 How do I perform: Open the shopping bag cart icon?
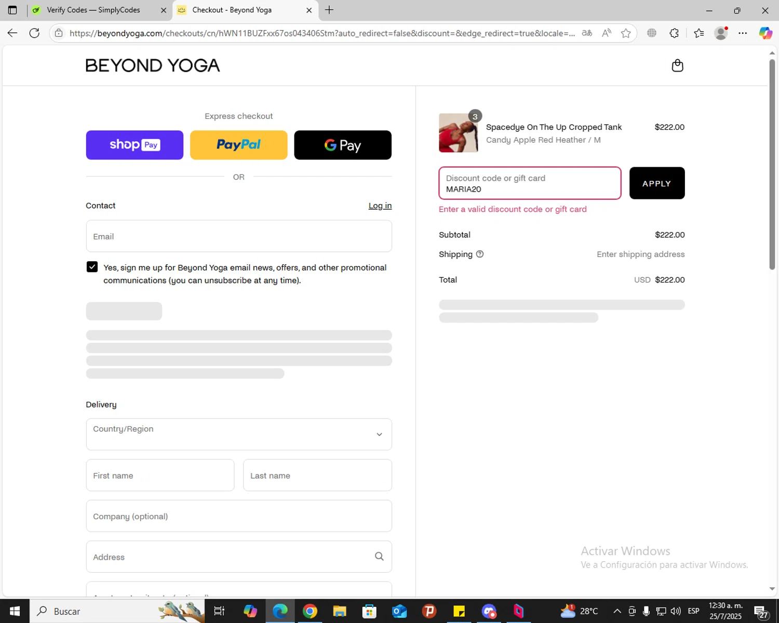[x=677, y=65]
